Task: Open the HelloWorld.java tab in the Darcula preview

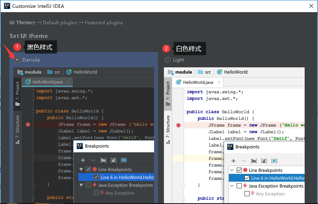Action: click(x=48, y=82)
